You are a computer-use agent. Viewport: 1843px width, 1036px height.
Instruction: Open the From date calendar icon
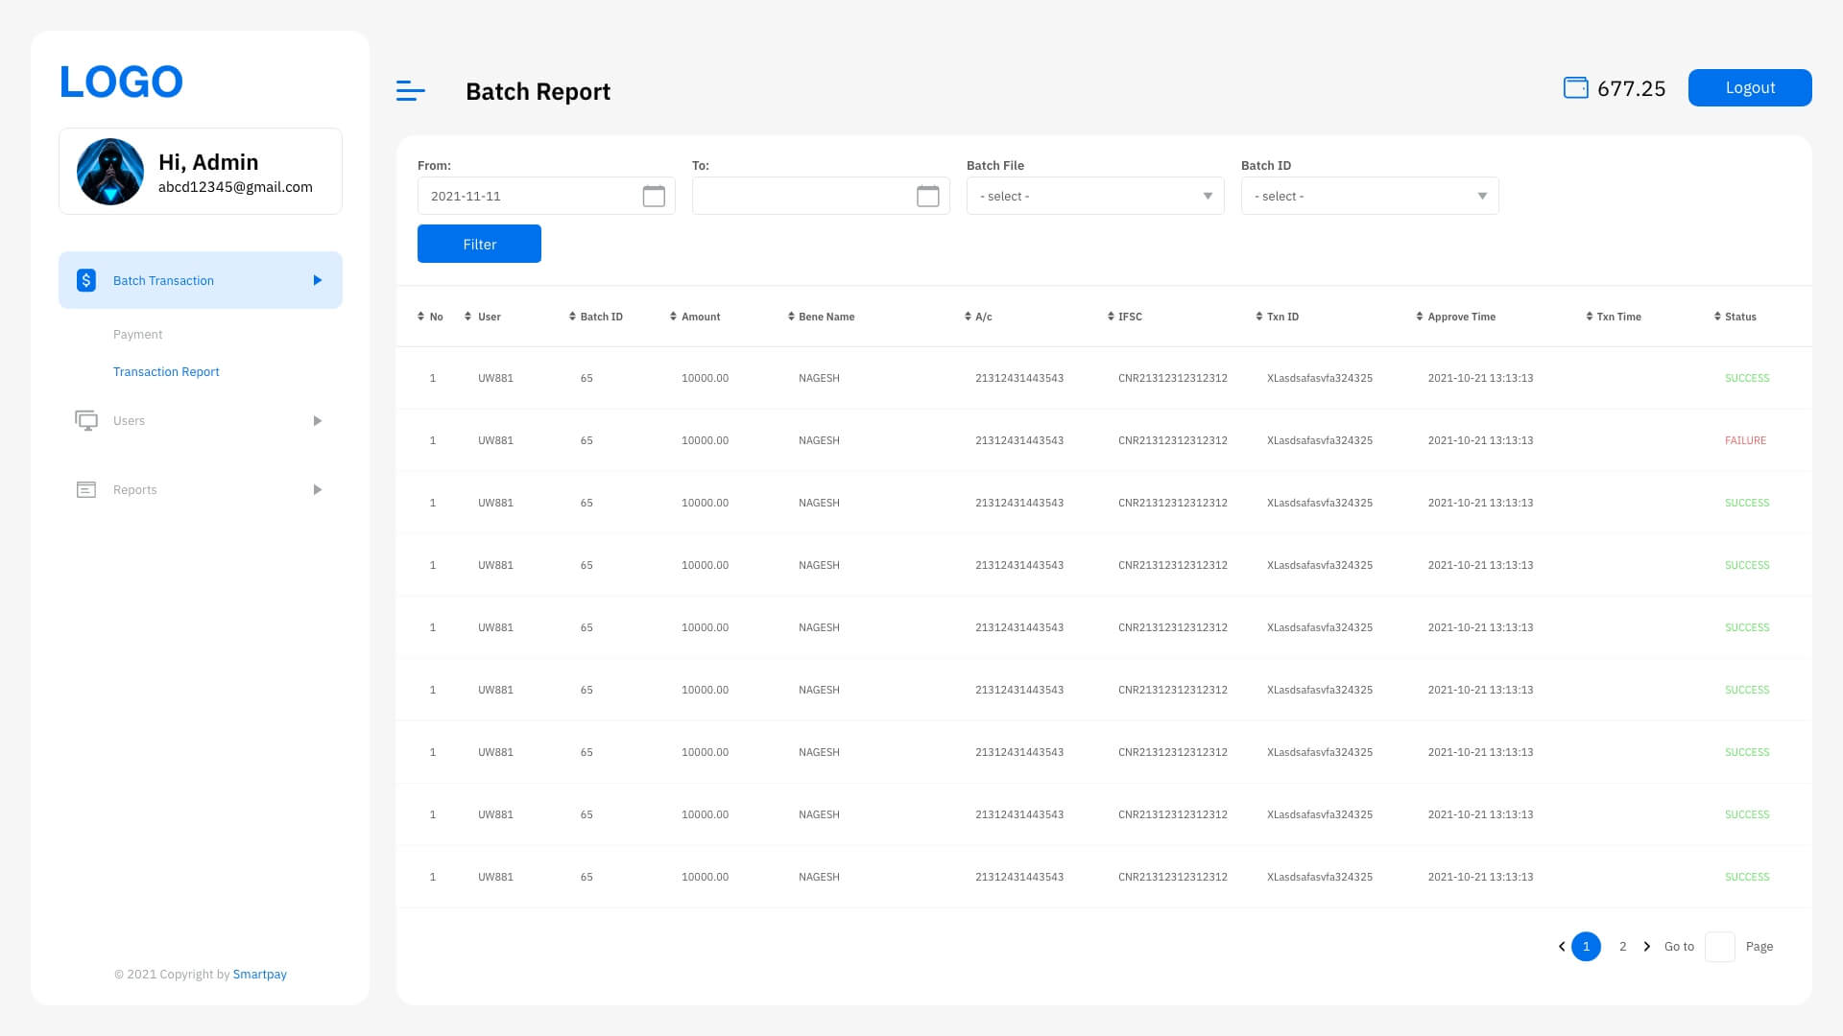click(654, 196)
